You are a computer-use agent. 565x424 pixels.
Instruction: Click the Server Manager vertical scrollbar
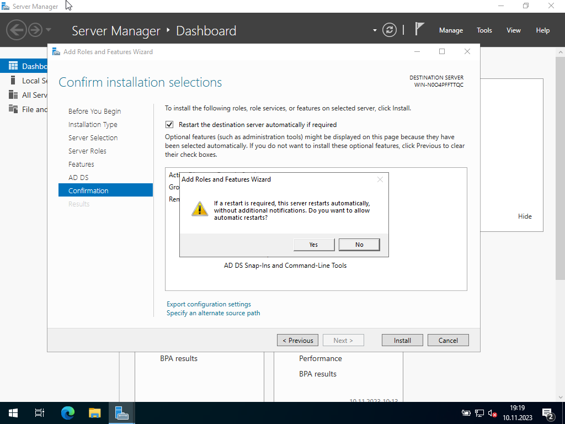coord(561,168)
